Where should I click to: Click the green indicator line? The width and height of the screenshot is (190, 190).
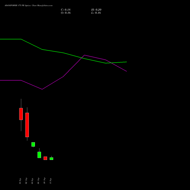(x=63, y=53)
